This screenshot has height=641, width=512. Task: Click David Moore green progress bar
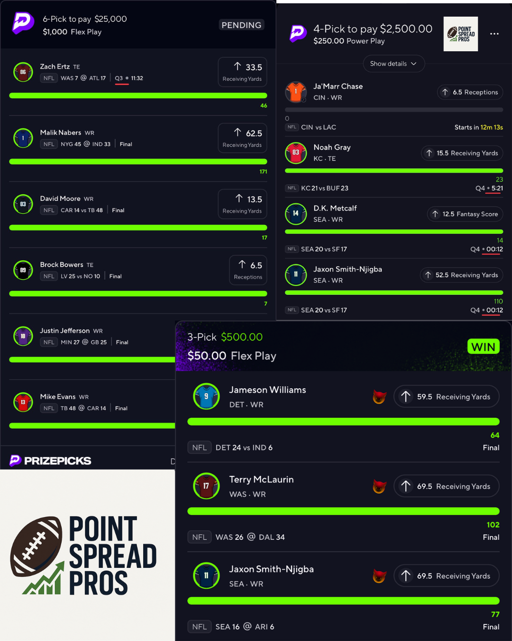pyautogui.click(x=138, y=227)
